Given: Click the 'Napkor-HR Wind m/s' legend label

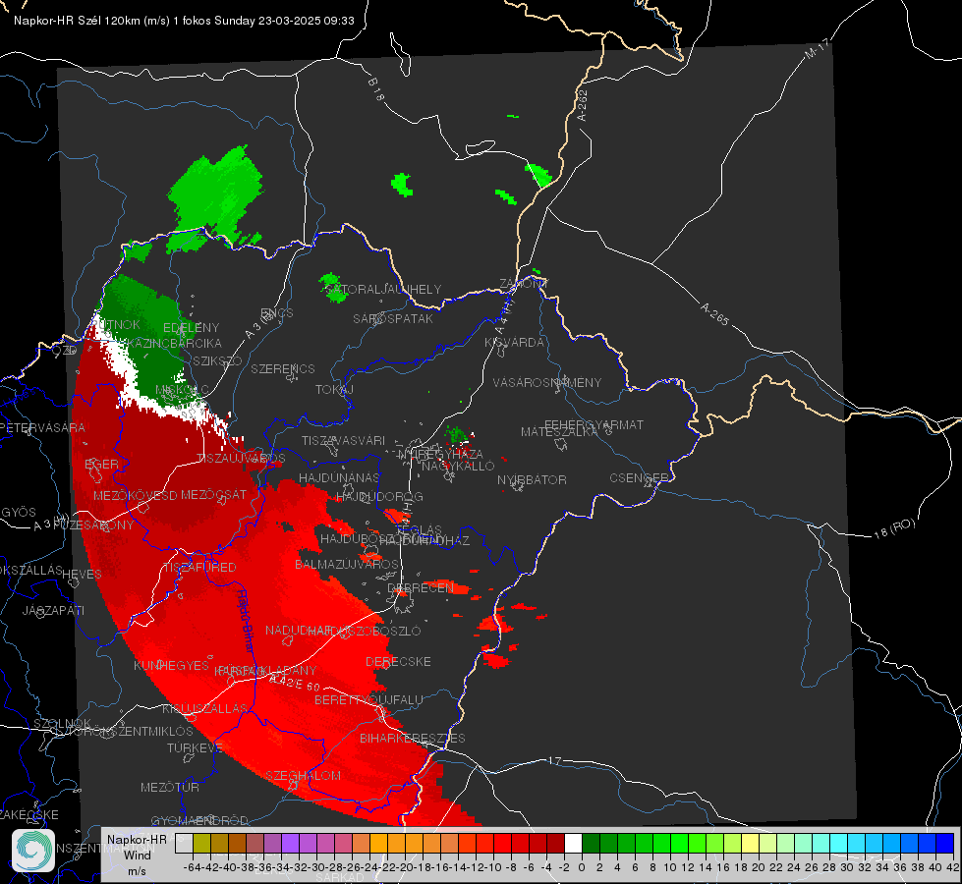Looking at the screenshot, I should [x=137, y=855].
